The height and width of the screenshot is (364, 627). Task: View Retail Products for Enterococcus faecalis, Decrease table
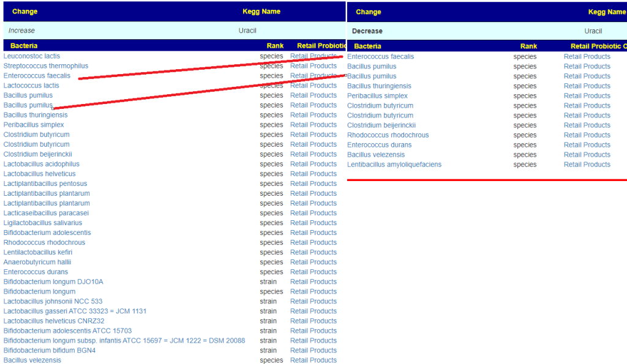click(x=587, y=57)
